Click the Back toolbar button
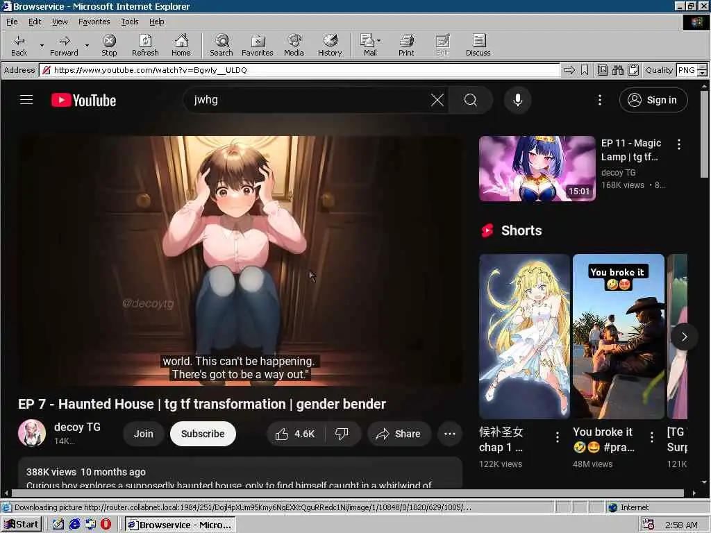 click(19, 45)
